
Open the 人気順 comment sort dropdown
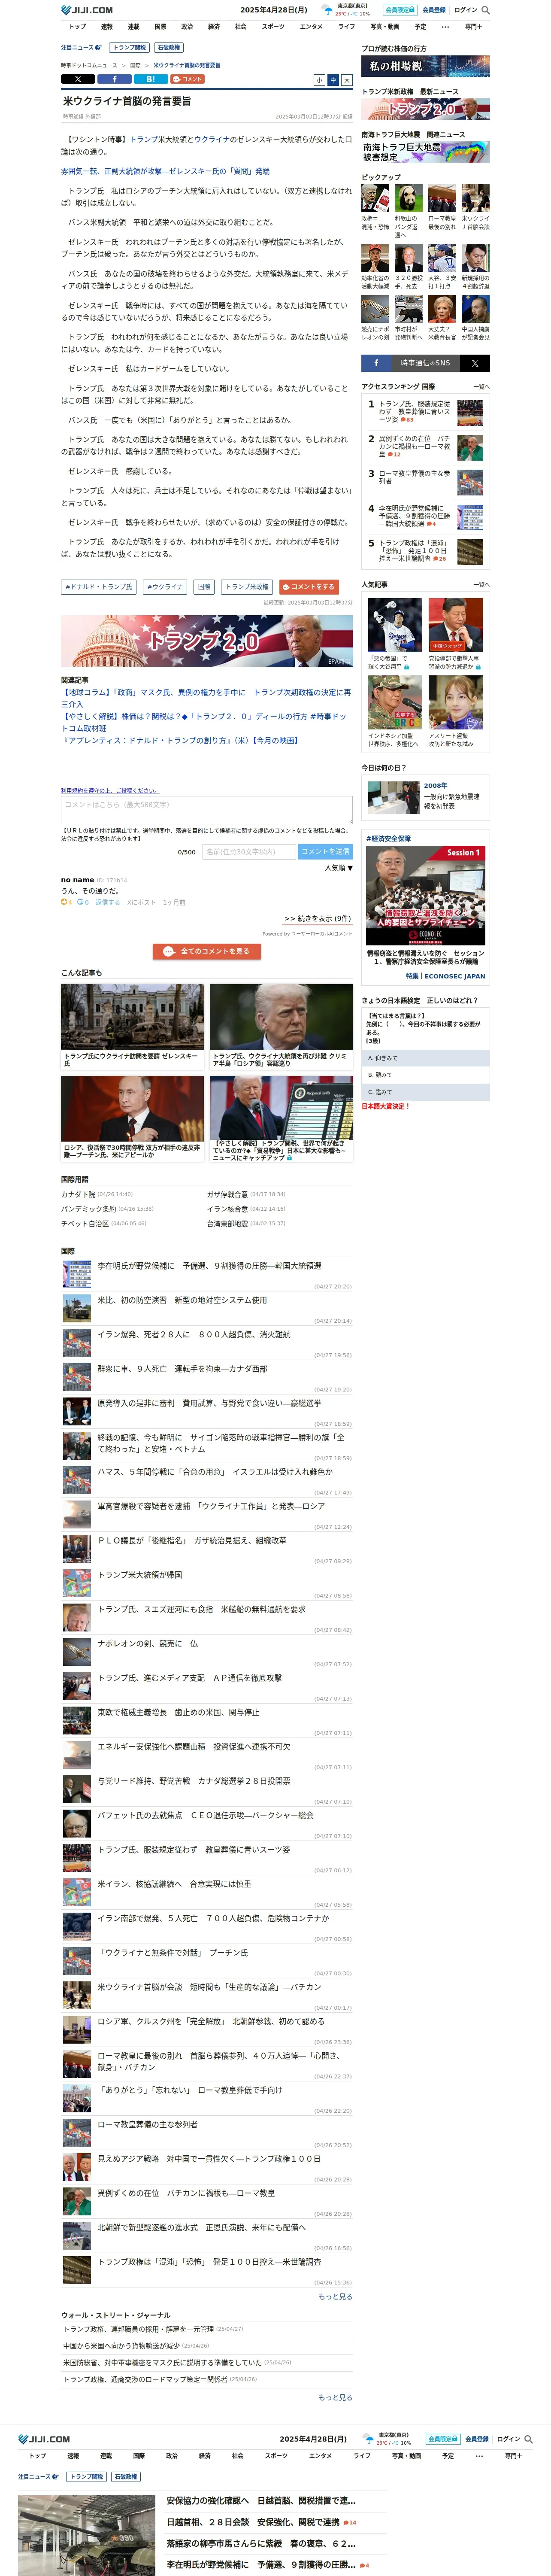point(338,868)
